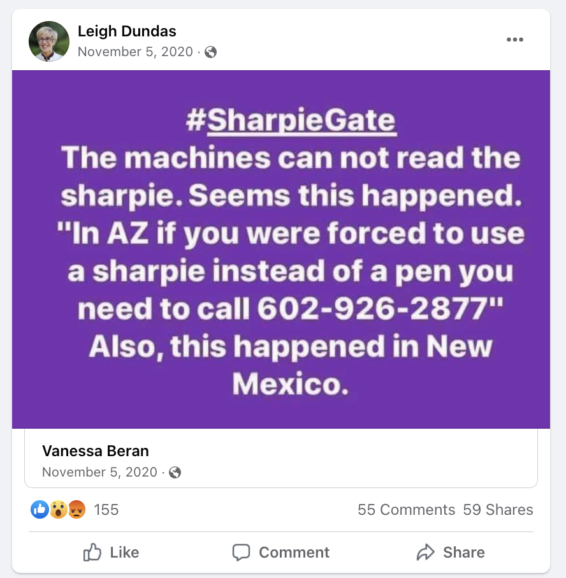The image size is (566, 578).
Task: Open the Leigh Dundas profile name link
Action: [x=127, y=31]
